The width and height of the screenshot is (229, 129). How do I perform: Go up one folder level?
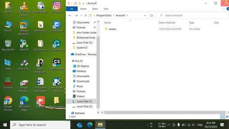[x=86, y=15]
